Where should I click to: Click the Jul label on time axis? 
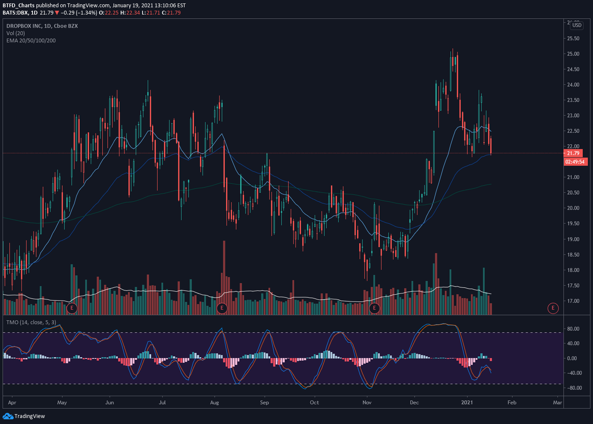[163, 403]
